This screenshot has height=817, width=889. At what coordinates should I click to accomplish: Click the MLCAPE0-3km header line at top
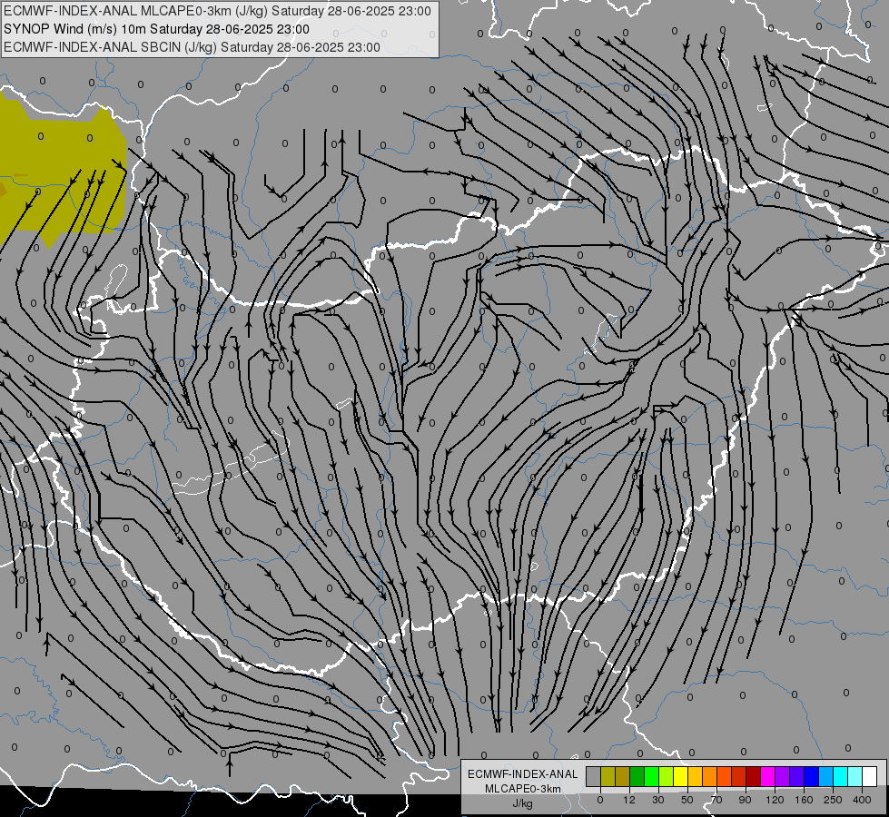[217, 11]
